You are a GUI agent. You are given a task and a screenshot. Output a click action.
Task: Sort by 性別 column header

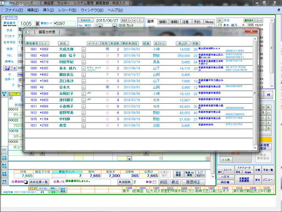click(105, 44)
